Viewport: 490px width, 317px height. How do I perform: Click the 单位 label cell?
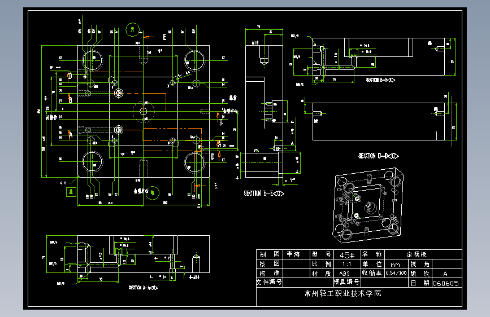[372, 264]
